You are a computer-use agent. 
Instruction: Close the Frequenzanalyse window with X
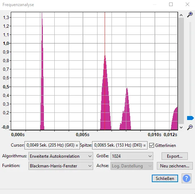click(187, 4)
